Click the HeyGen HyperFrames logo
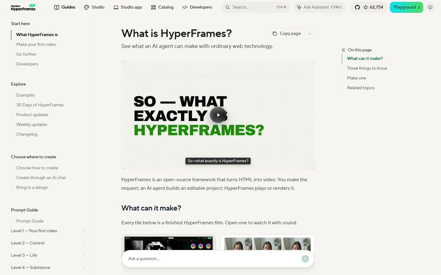Image resolution: width=441 pixels, height=275 pixels. pyautogui.click(x=23, y=7)
